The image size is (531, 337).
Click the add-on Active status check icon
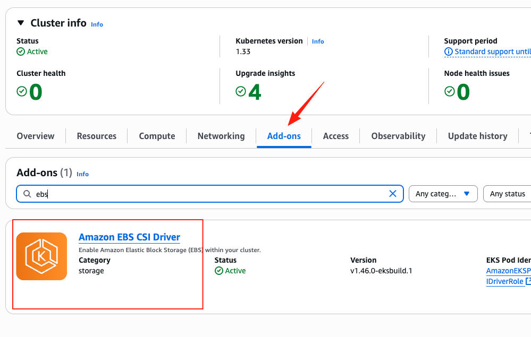(219, 271)
